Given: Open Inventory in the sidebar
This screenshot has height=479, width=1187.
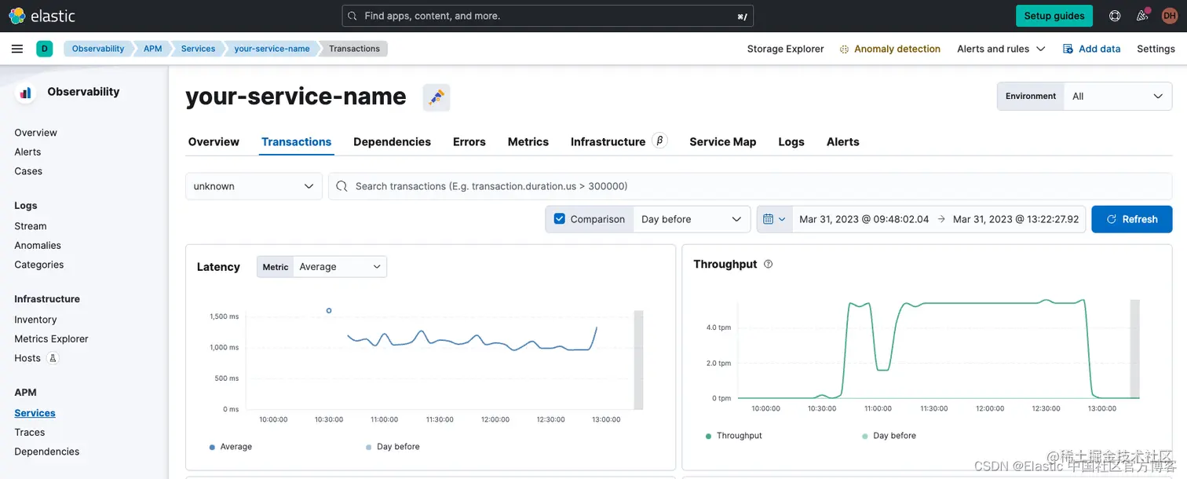Looking at the screenshot, I should click(35, 320).
